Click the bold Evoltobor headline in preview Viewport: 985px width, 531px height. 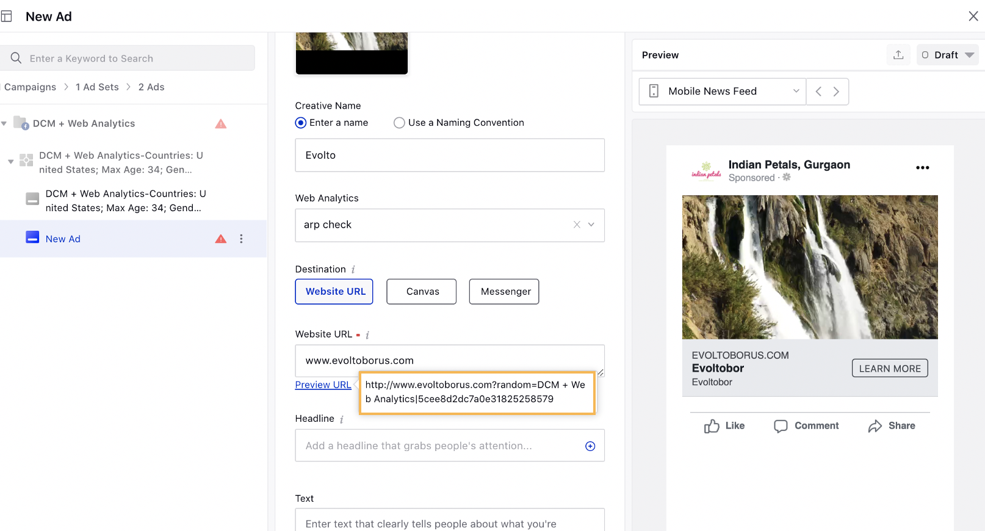pos(718,368)
